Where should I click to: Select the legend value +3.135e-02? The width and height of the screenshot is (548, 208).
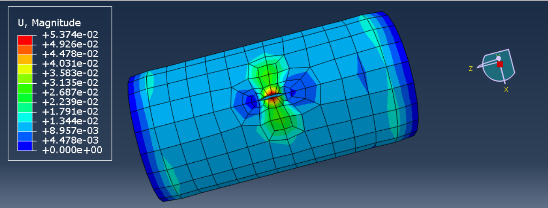coord(70,83)
